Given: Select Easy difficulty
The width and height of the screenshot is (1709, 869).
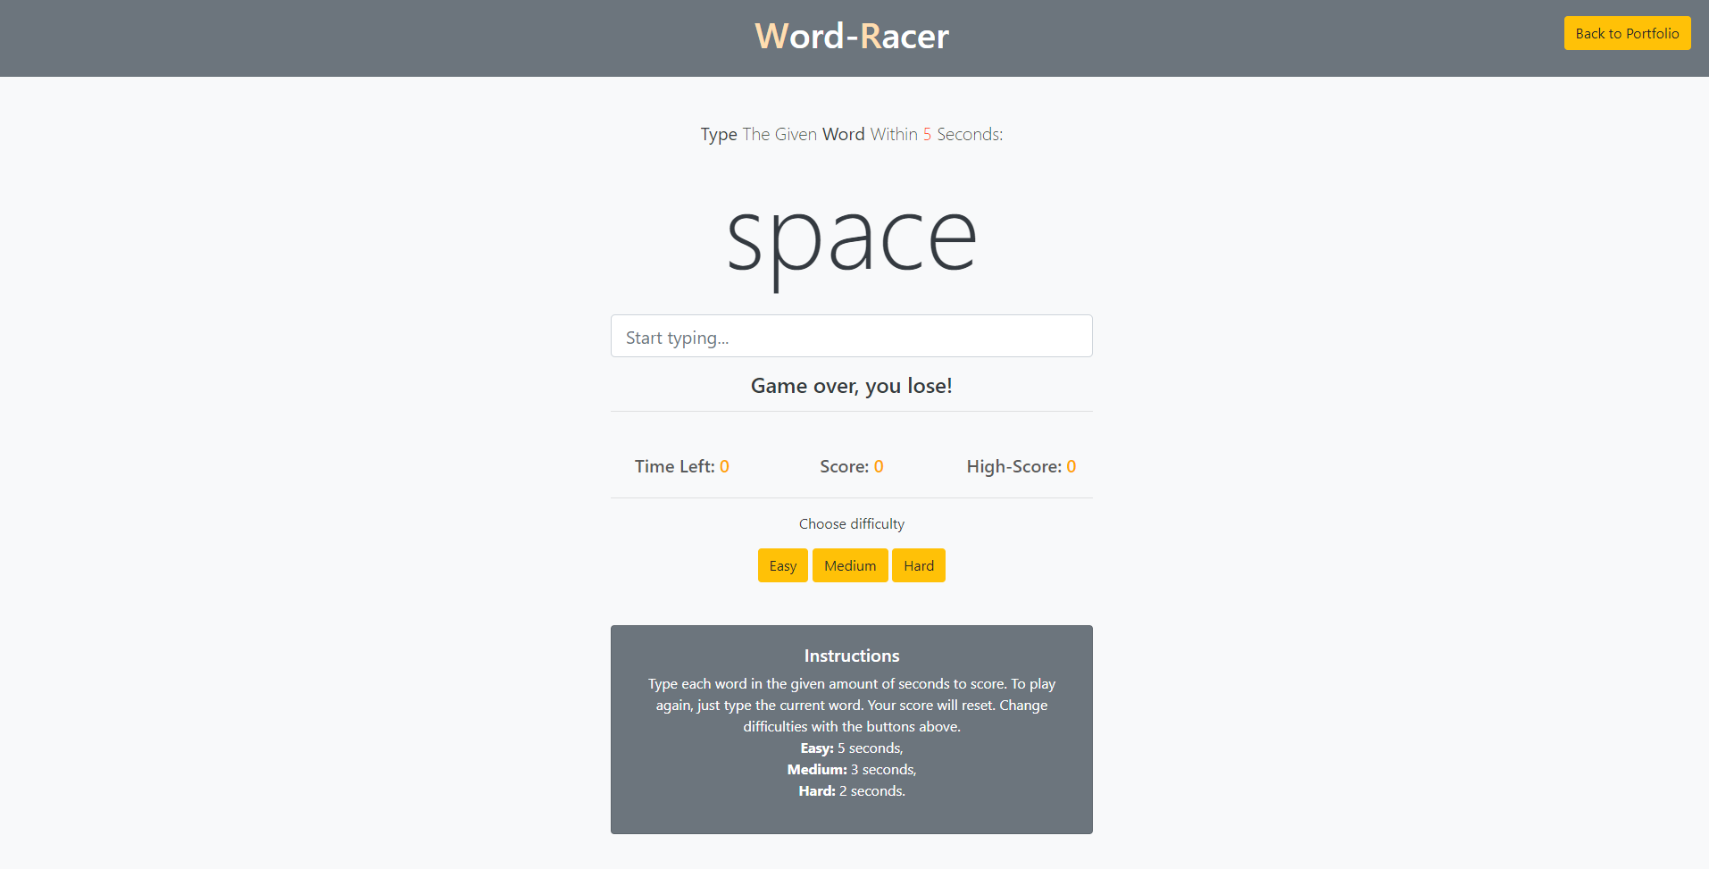Looking at the screenshot, I should (783, 565).
